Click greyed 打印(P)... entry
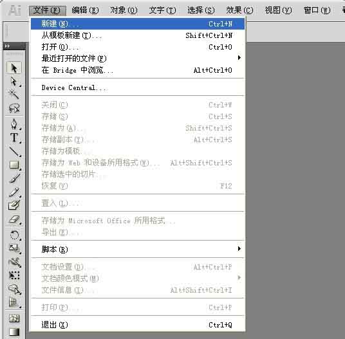345x339 pixels. [x=138, y=307]
